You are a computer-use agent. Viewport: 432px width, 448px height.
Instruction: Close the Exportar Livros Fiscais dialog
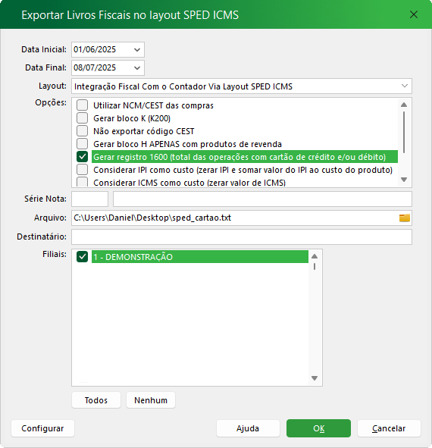(x=413, y=14)
